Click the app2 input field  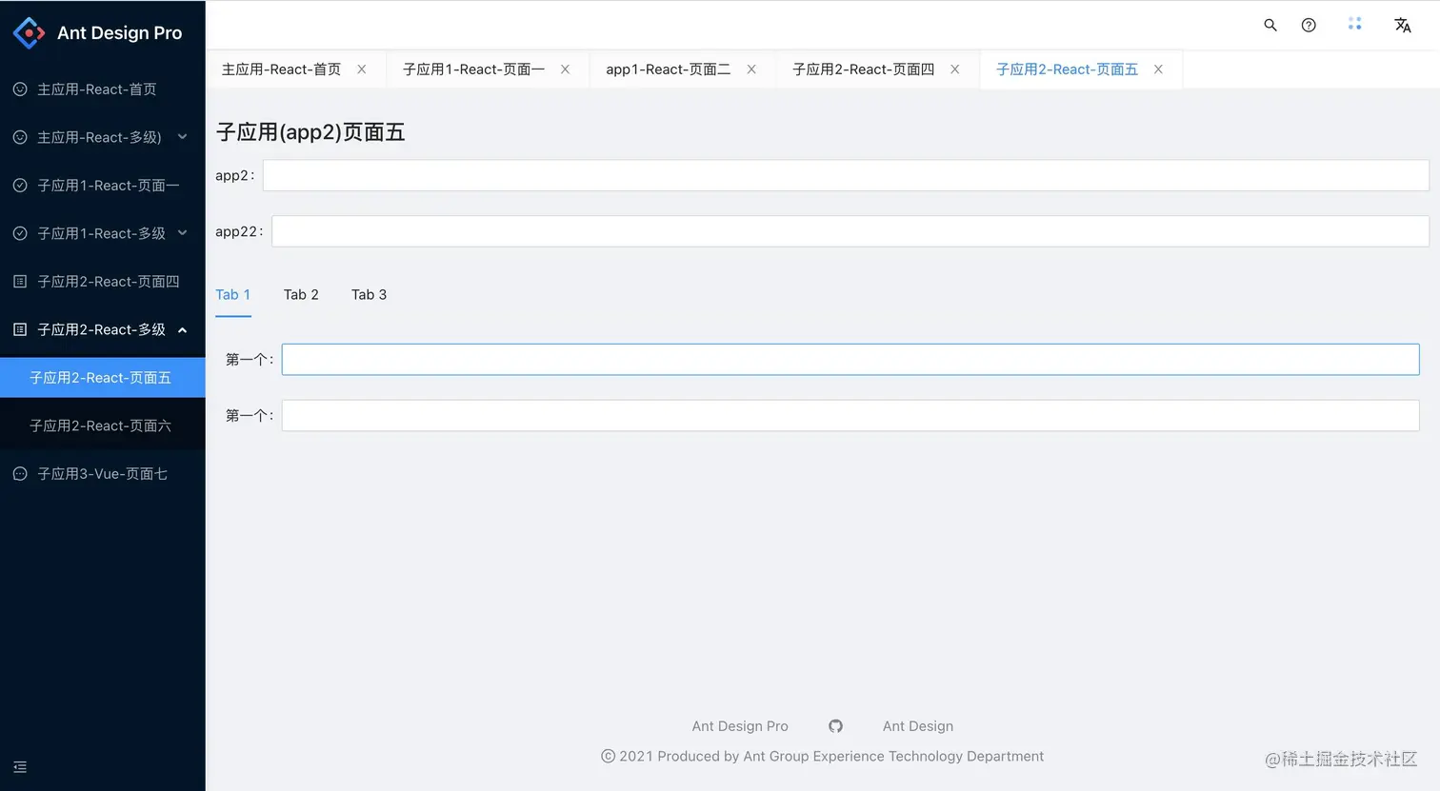click(x=844, y=175)
